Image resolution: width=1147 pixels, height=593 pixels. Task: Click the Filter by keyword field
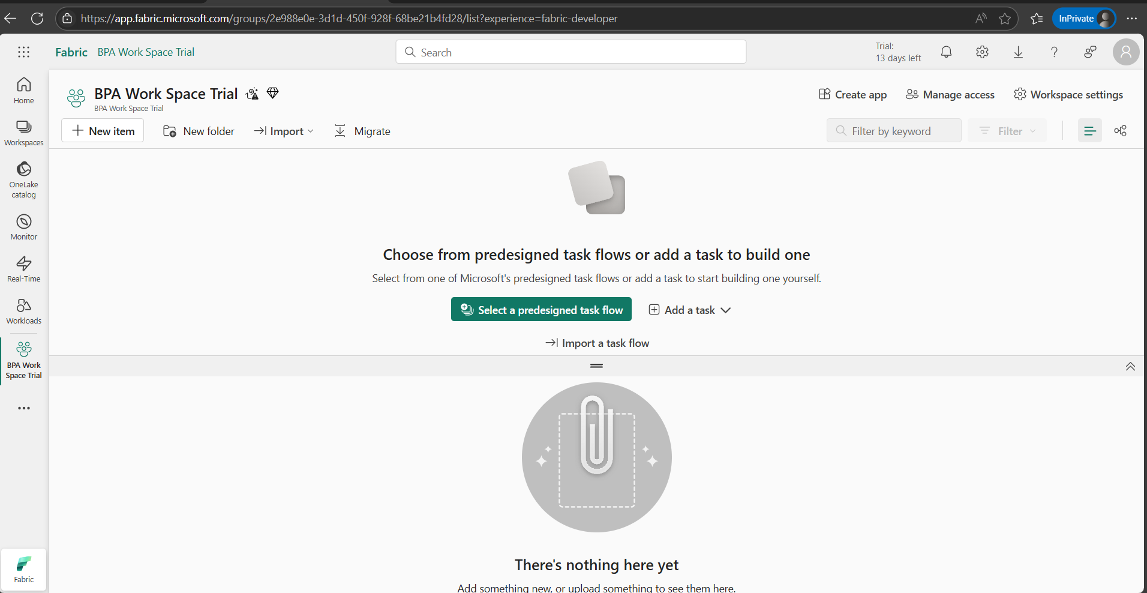(x=894, y=131)
